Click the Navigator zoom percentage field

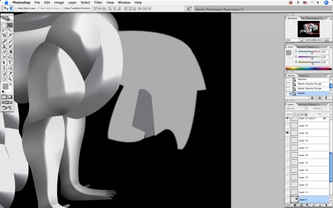coord(292,40)
